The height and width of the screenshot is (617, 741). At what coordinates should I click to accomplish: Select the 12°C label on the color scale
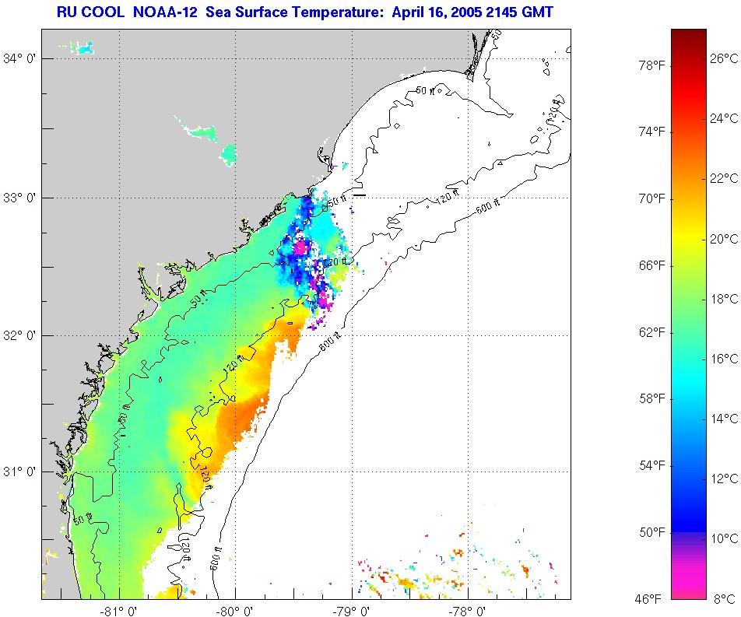coord(722,478)
